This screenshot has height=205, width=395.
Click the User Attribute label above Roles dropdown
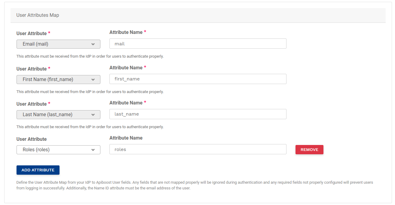pyautogui.click(x=32, y=139)
